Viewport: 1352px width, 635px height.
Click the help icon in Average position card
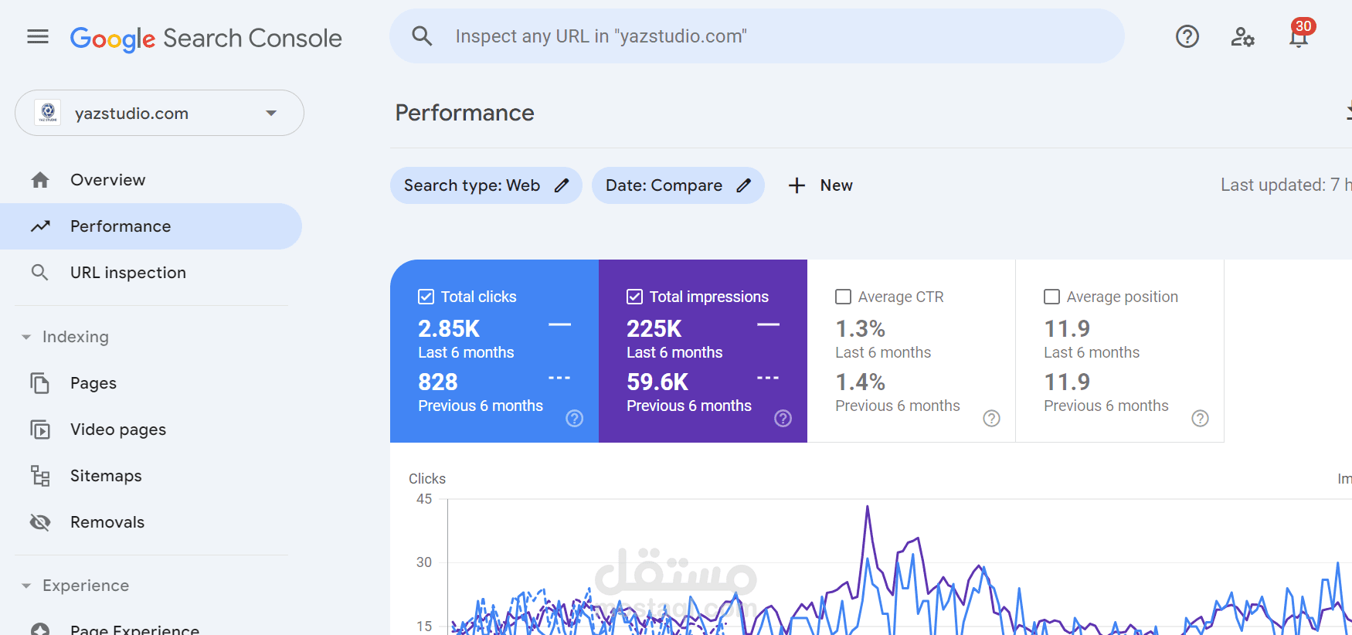tap(1200, 418)
